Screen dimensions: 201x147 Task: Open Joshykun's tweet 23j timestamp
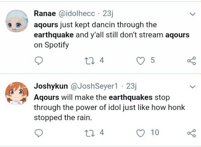click(132, 86)
